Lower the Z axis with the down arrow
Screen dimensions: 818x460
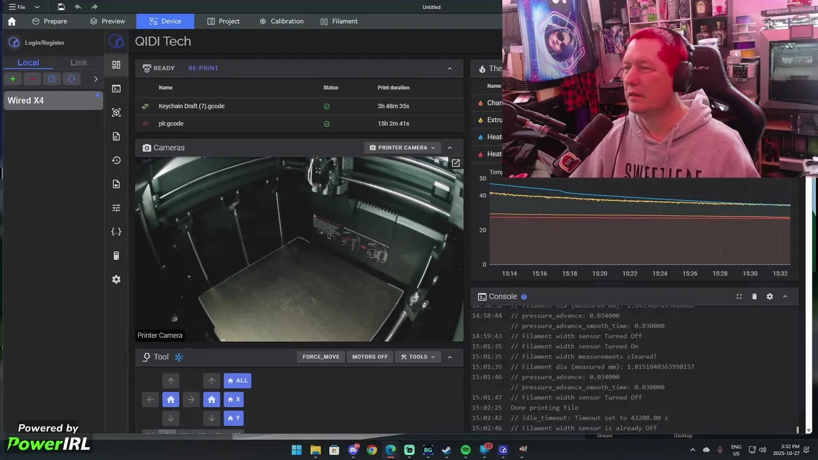(x=212, y=418)
